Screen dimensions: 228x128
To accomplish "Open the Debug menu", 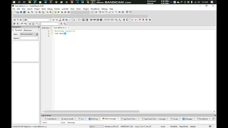I will (50, 9).
